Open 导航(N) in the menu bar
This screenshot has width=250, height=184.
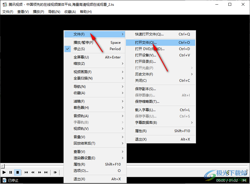point(54,12)
